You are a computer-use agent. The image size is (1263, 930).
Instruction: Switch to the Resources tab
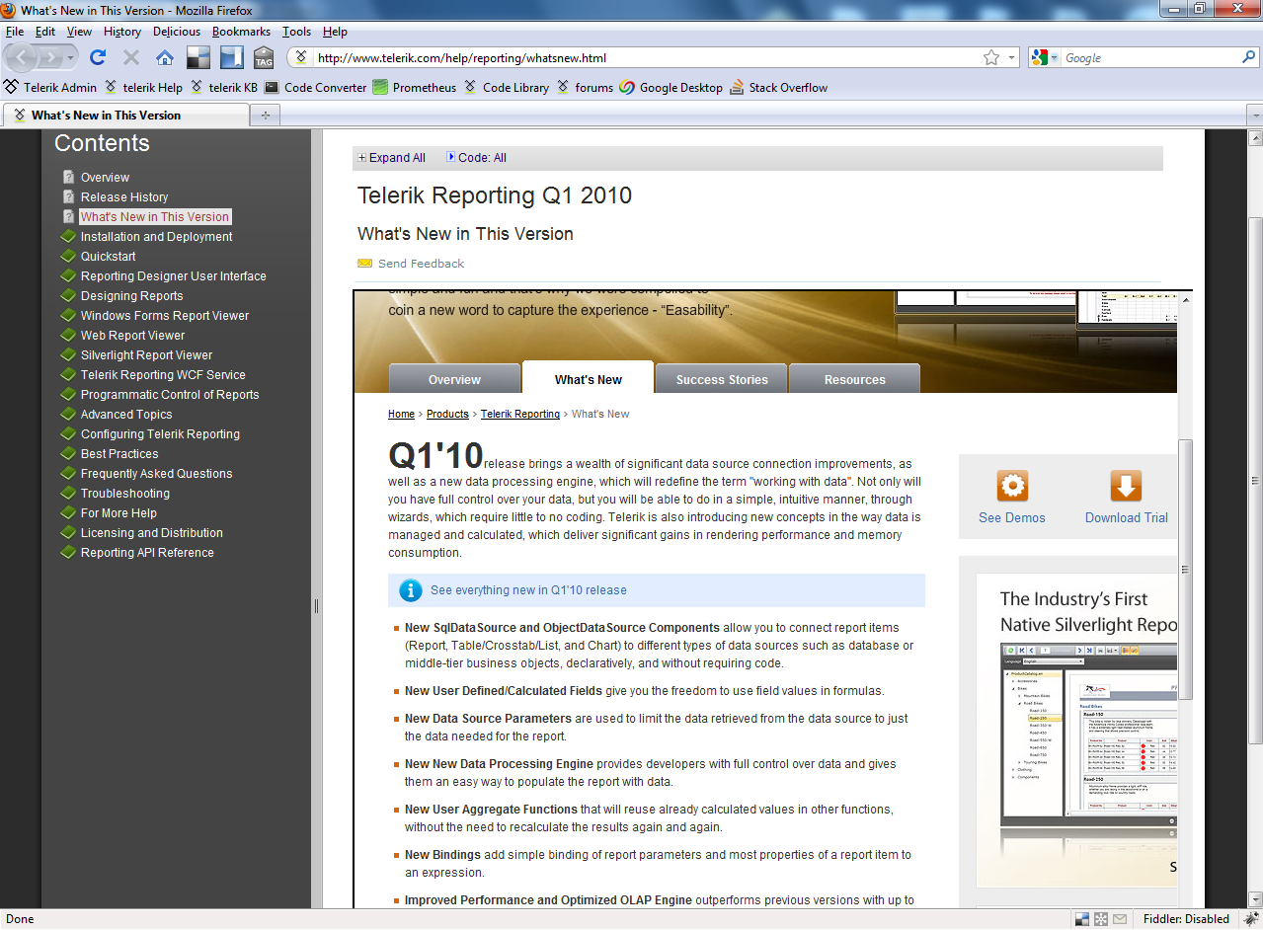pos(855,379)
